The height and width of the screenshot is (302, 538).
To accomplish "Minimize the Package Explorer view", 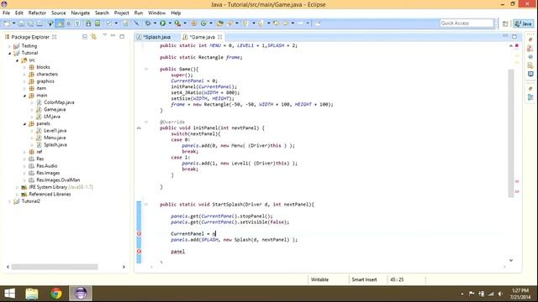I will 113,36.
